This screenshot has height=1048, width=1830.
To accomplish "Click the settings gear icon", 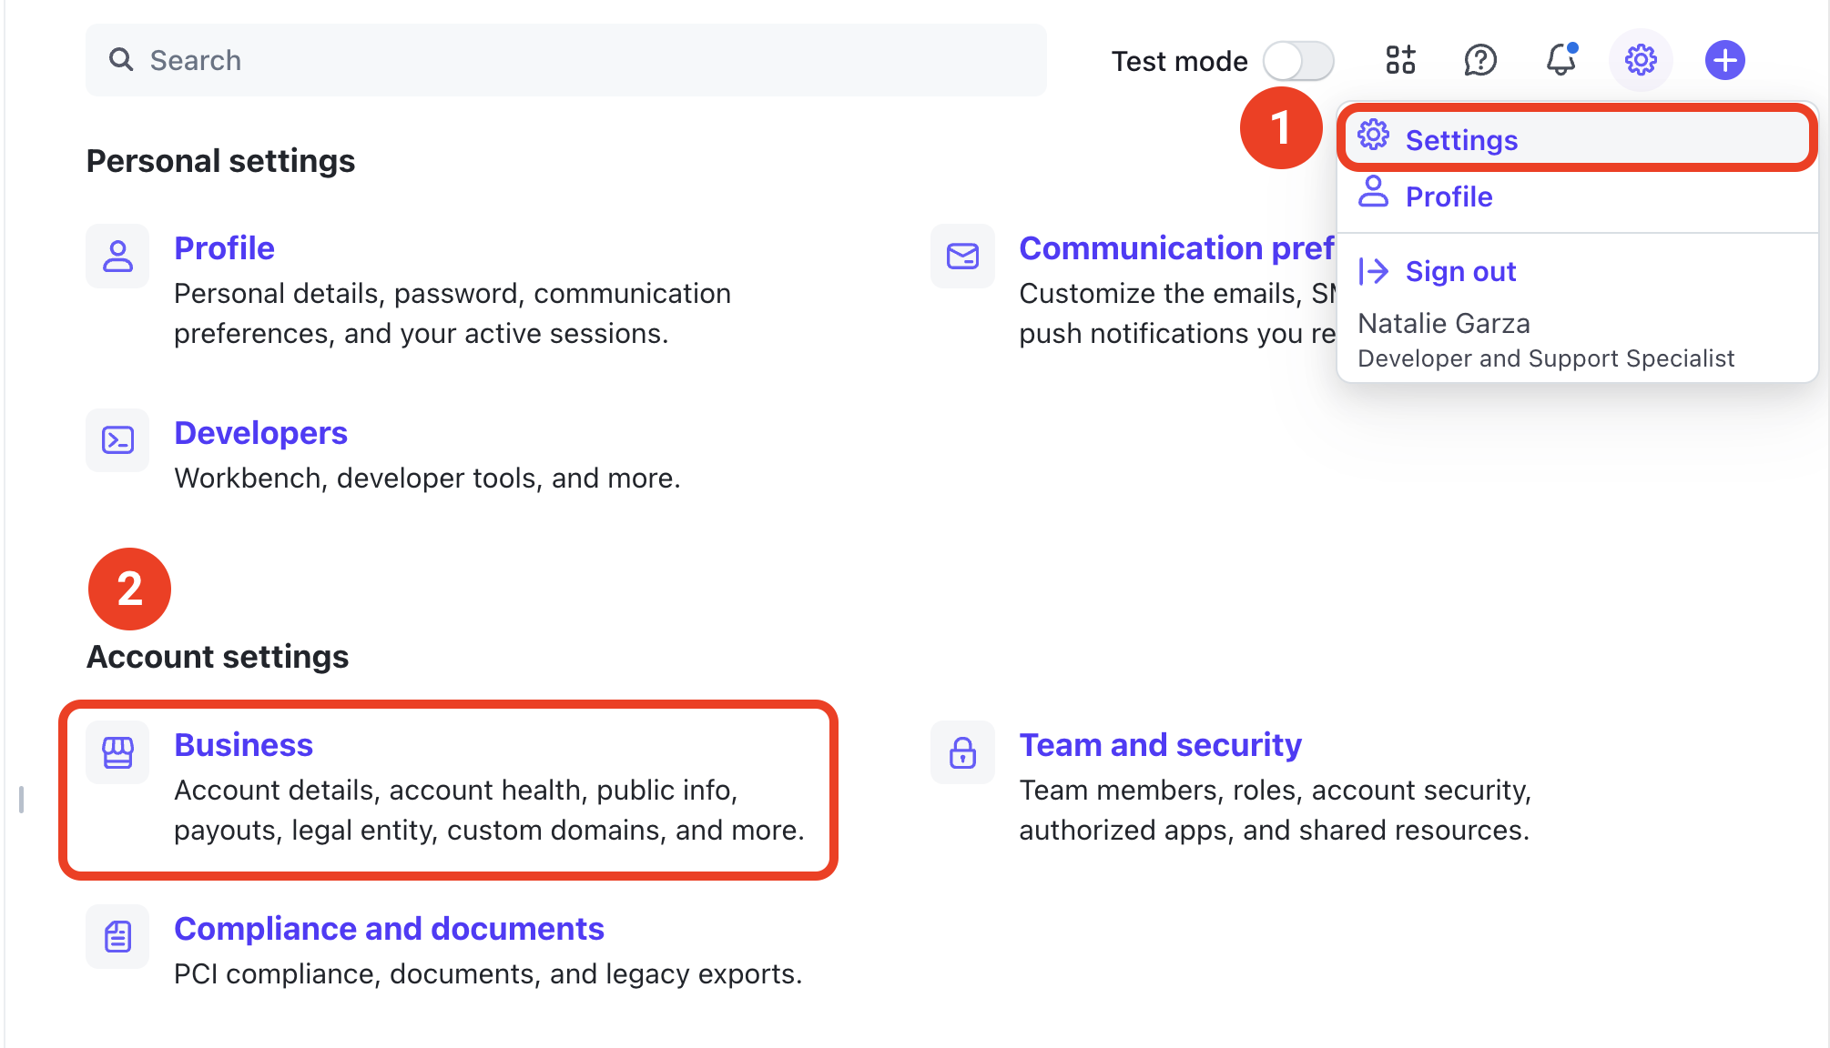I will tap(1640, 60).
